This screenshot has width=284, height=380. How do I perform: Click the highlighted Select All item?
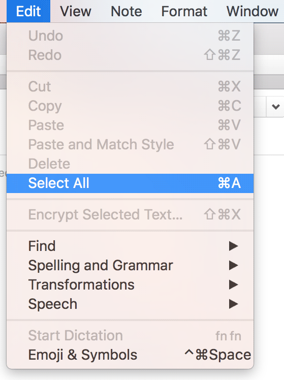130,183
